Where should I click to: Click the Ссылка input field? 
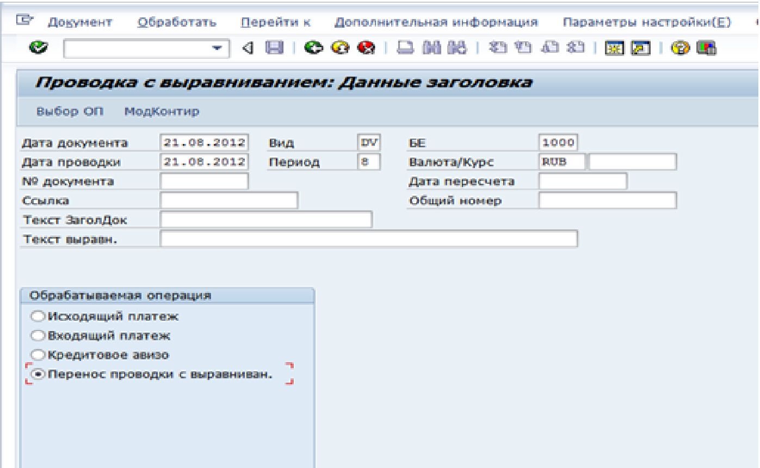[x=229, y=201]
